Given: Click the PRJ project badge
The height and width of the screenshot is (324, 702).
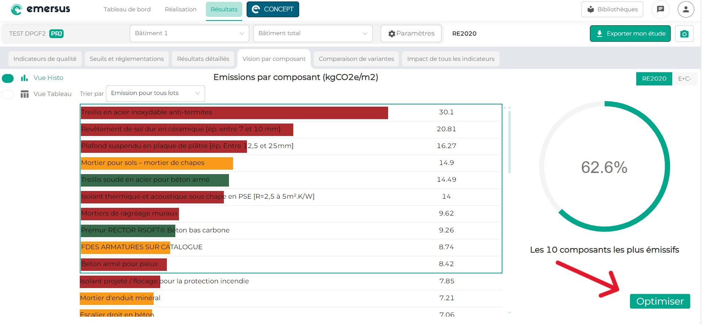Looking at the screenshot, I should 57,34.
